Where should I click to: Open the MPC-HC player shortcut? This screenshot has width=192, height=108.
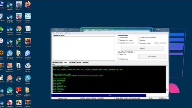tap(2, 79)
